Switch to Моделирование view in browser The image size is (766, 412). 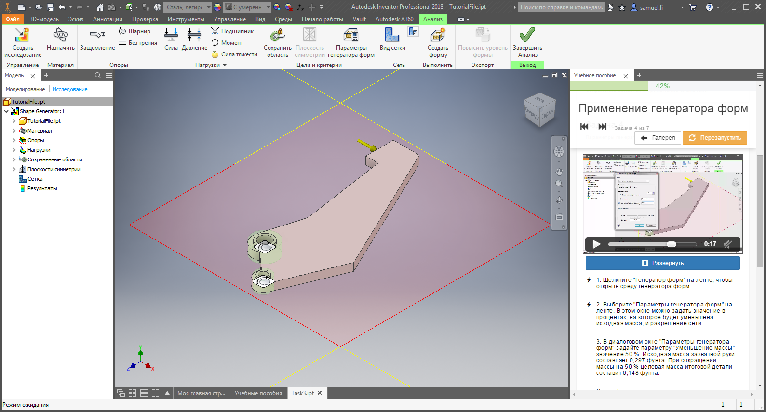25,89
